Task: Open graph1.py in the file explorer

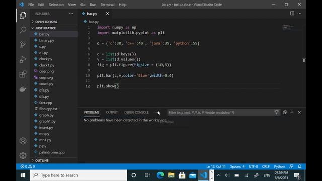Action: pos(47,121)
